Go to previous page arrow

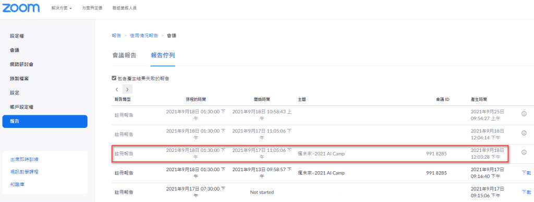point(117,89)
